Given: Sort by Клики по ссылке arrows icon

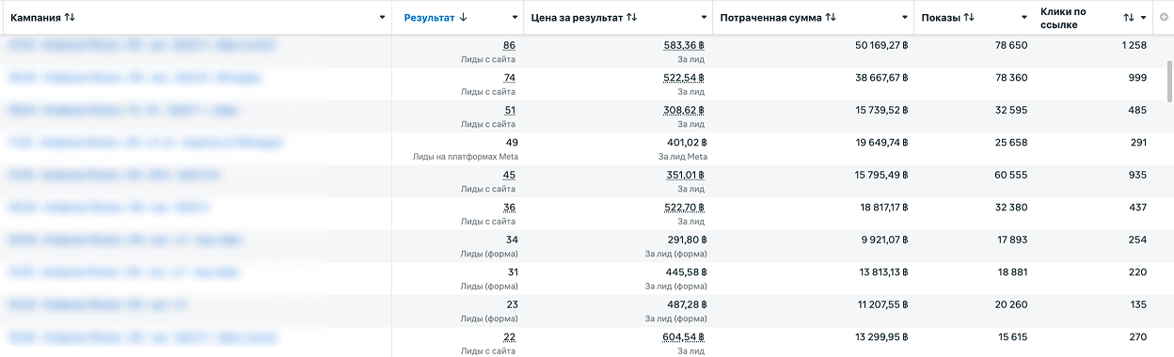Looking at the screenshot, I should coord(1129,18).
